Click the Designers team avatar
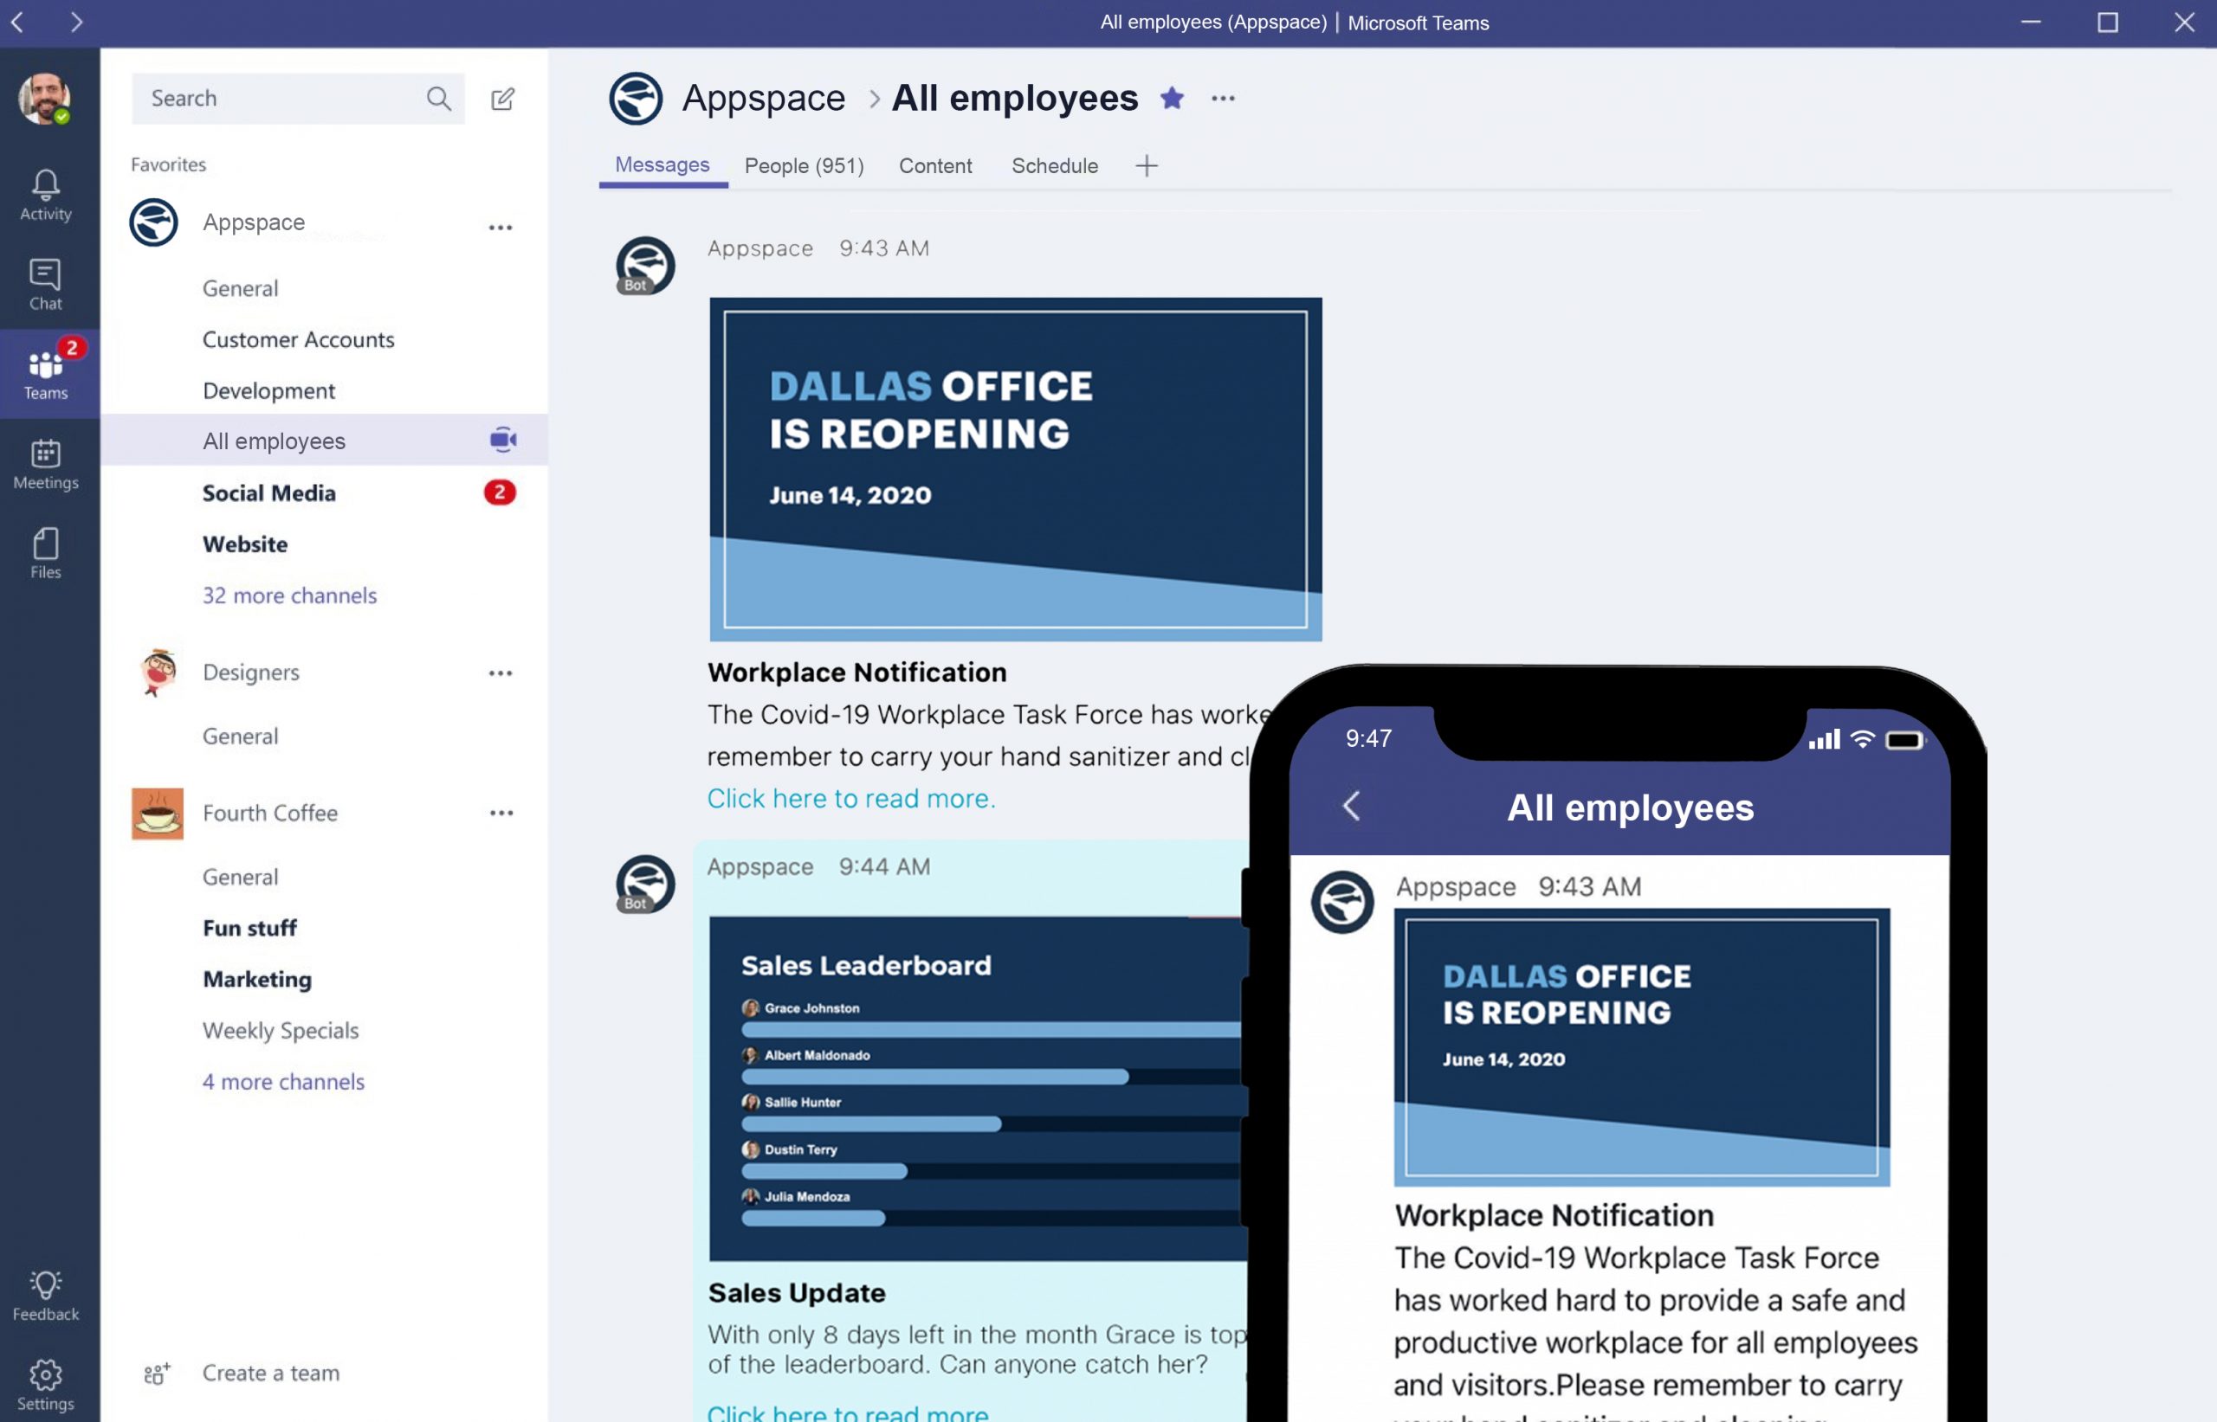 click(x=157, y=672)
